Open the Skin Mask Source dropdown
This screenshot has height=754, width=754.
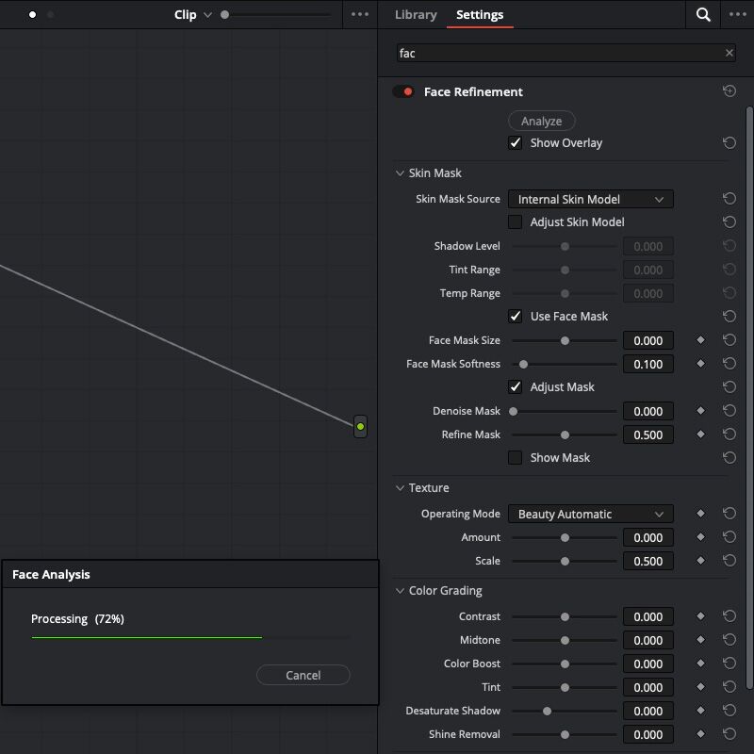point(591,199)
